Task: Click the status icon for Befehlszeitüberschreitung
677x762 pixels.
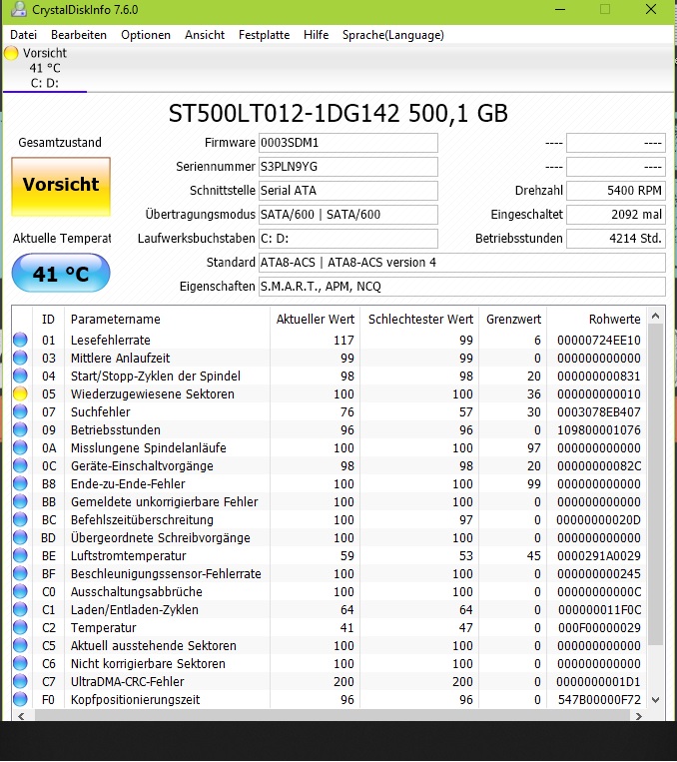Action: [20, 519]
